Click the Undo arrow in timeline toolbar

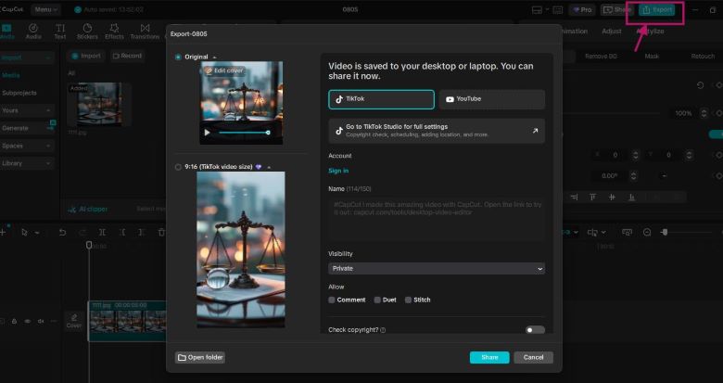[62, 233]
